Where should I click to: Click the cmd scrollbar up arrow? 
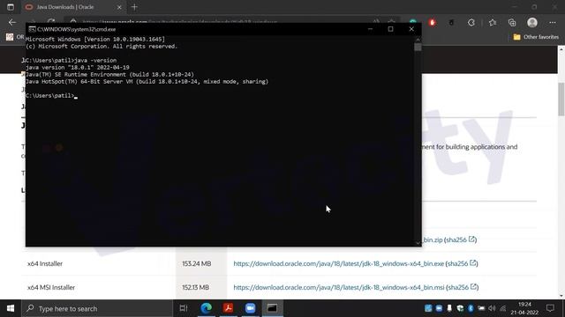coord(418,39)
